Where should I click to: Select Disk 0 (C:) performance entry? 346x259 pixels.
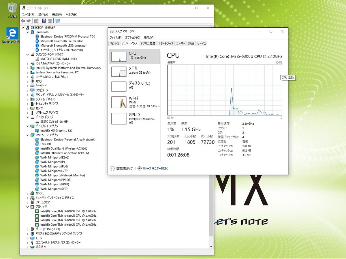pos(134,86)
